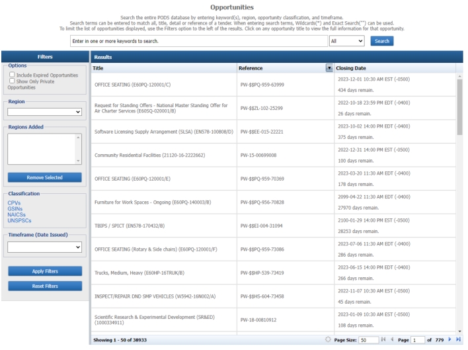Click Reset Filters button
Screen dimensions: 468x350
point(45,286)
